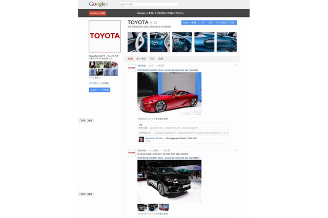Click the +26 count on the first post
Viewport: 328px width, 218px height.
(x=140, y=125)
